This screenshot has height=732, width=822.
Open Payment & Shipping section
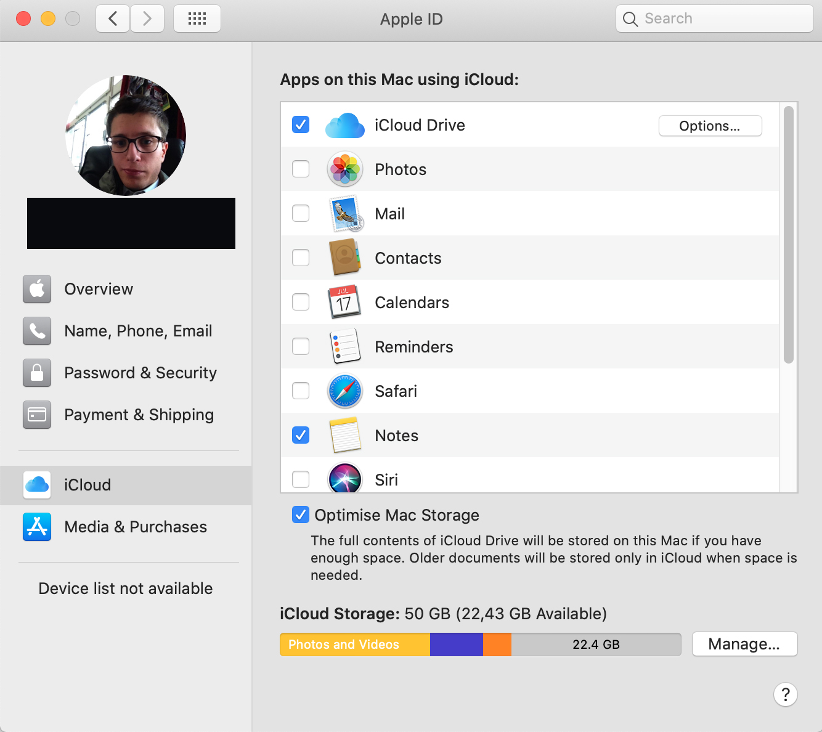(x=126, y=415)
